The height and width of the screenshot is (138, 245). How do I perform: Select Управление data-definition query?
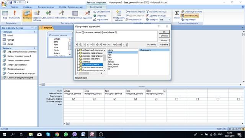coord(101,20)
